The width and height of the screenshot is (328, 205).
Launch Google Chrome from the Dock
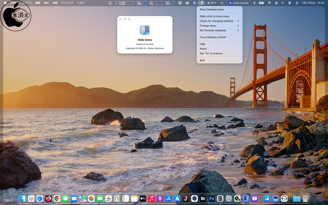57,198
